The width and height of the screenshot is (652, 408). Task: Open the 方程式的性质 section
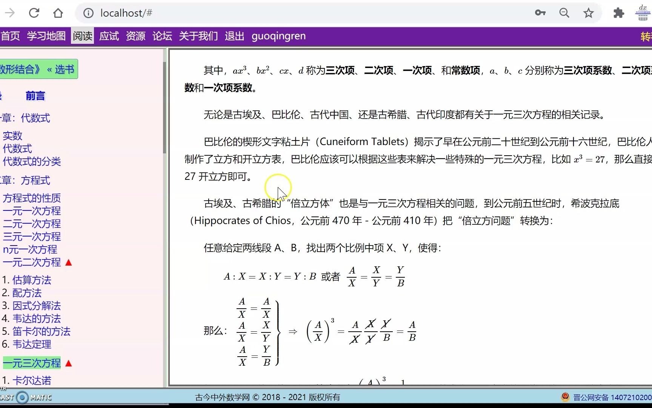click(x=32, y=198)
